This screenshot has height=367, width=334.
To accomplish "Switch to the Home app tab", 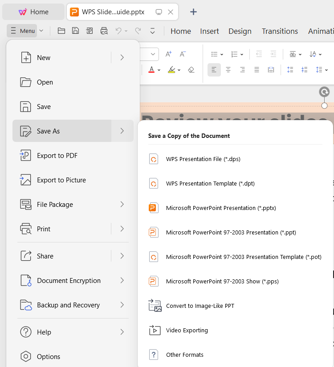I will (x=33, y=12).
